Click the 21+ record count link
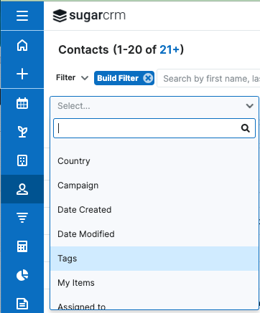The height and width of the screenshot is (313, 260). tap(170, 50)
